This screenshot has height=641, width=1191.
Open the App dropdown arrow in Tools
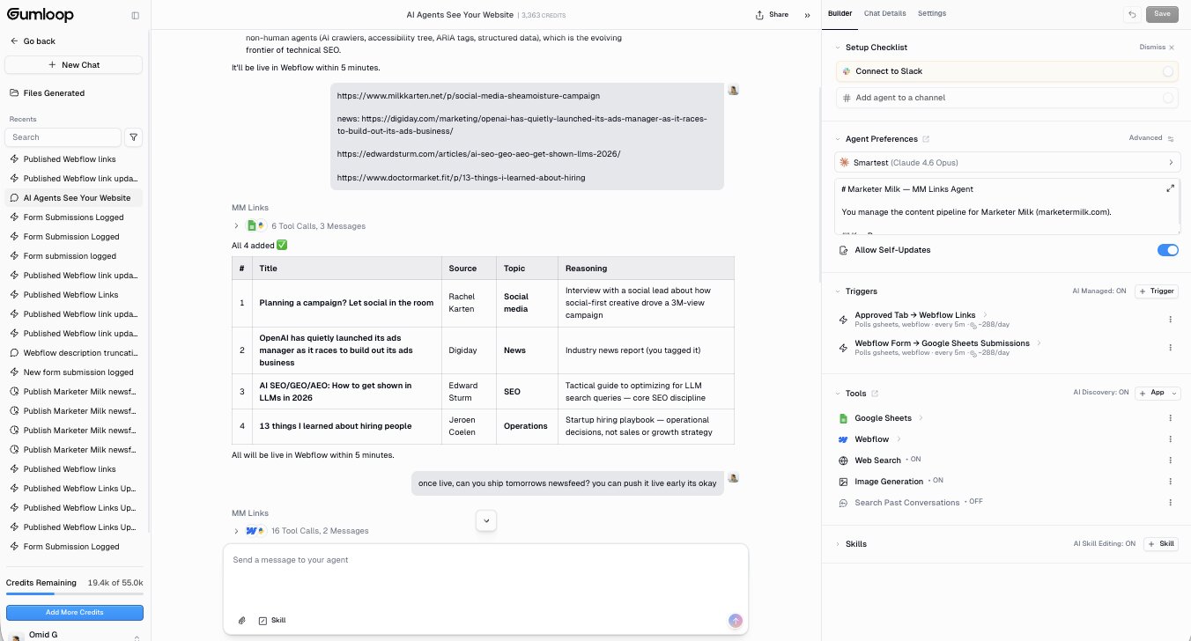pos(1175,394)
